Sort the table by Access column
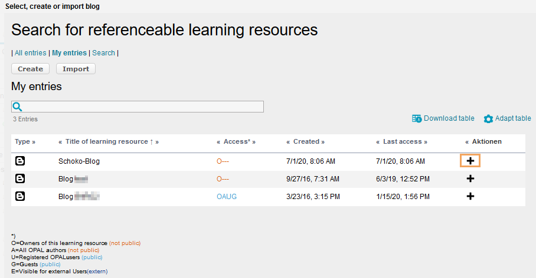Viewport: 536px width, 278px height. (236, 141)
